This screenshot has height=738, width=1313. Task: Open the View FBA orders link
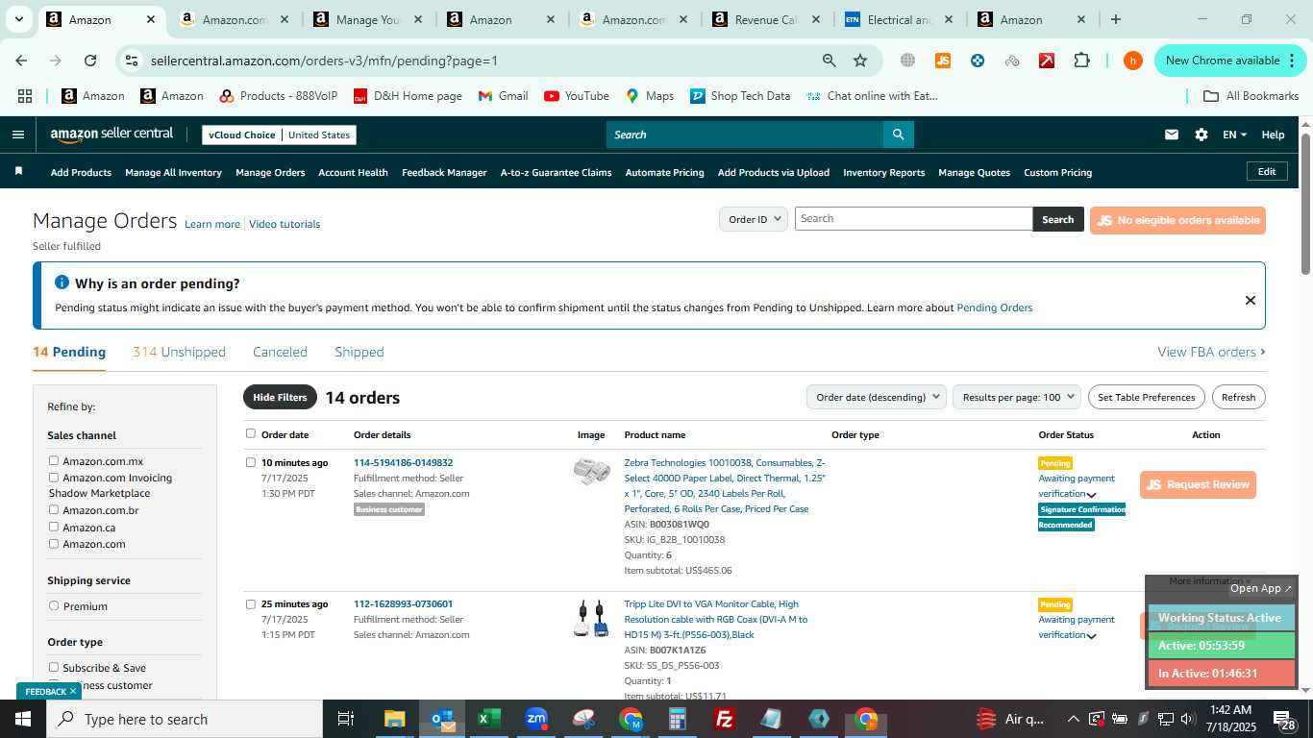[1211, 352]
